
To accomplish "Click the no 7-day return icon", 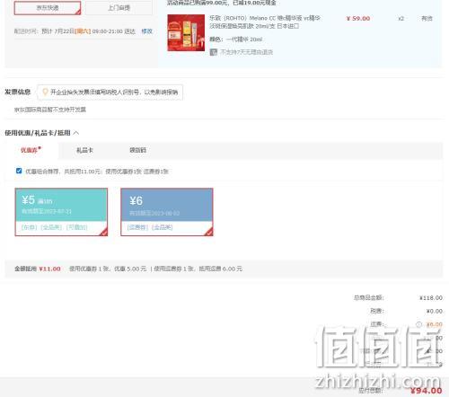I will pyautogui.click(x=214, y=52).
